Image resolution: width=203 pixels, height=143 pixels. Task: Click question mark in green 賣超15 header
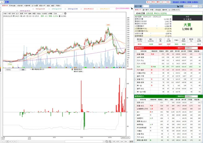click(x=176, y=96)
